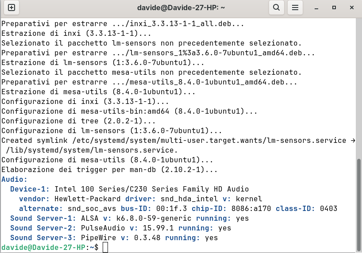Click '/lib/systemd/system/lm-sensors.service.' path
362x253 pixels.
pos(92,150)
